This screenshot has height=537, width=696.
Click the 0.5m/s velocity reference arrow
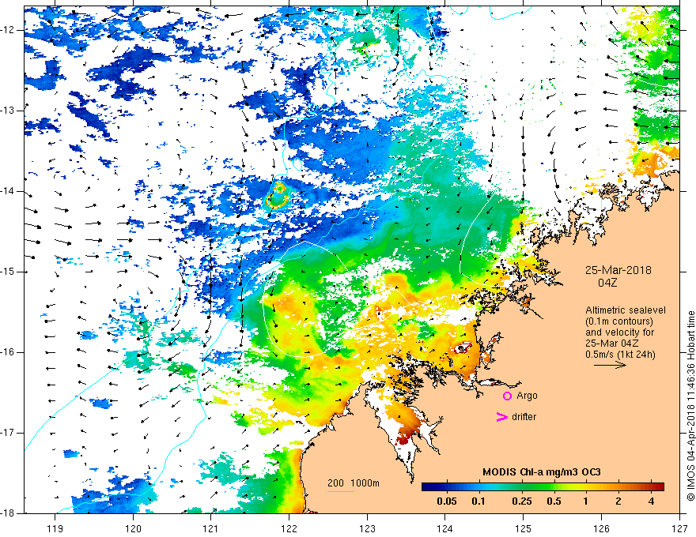coord(610,365)
